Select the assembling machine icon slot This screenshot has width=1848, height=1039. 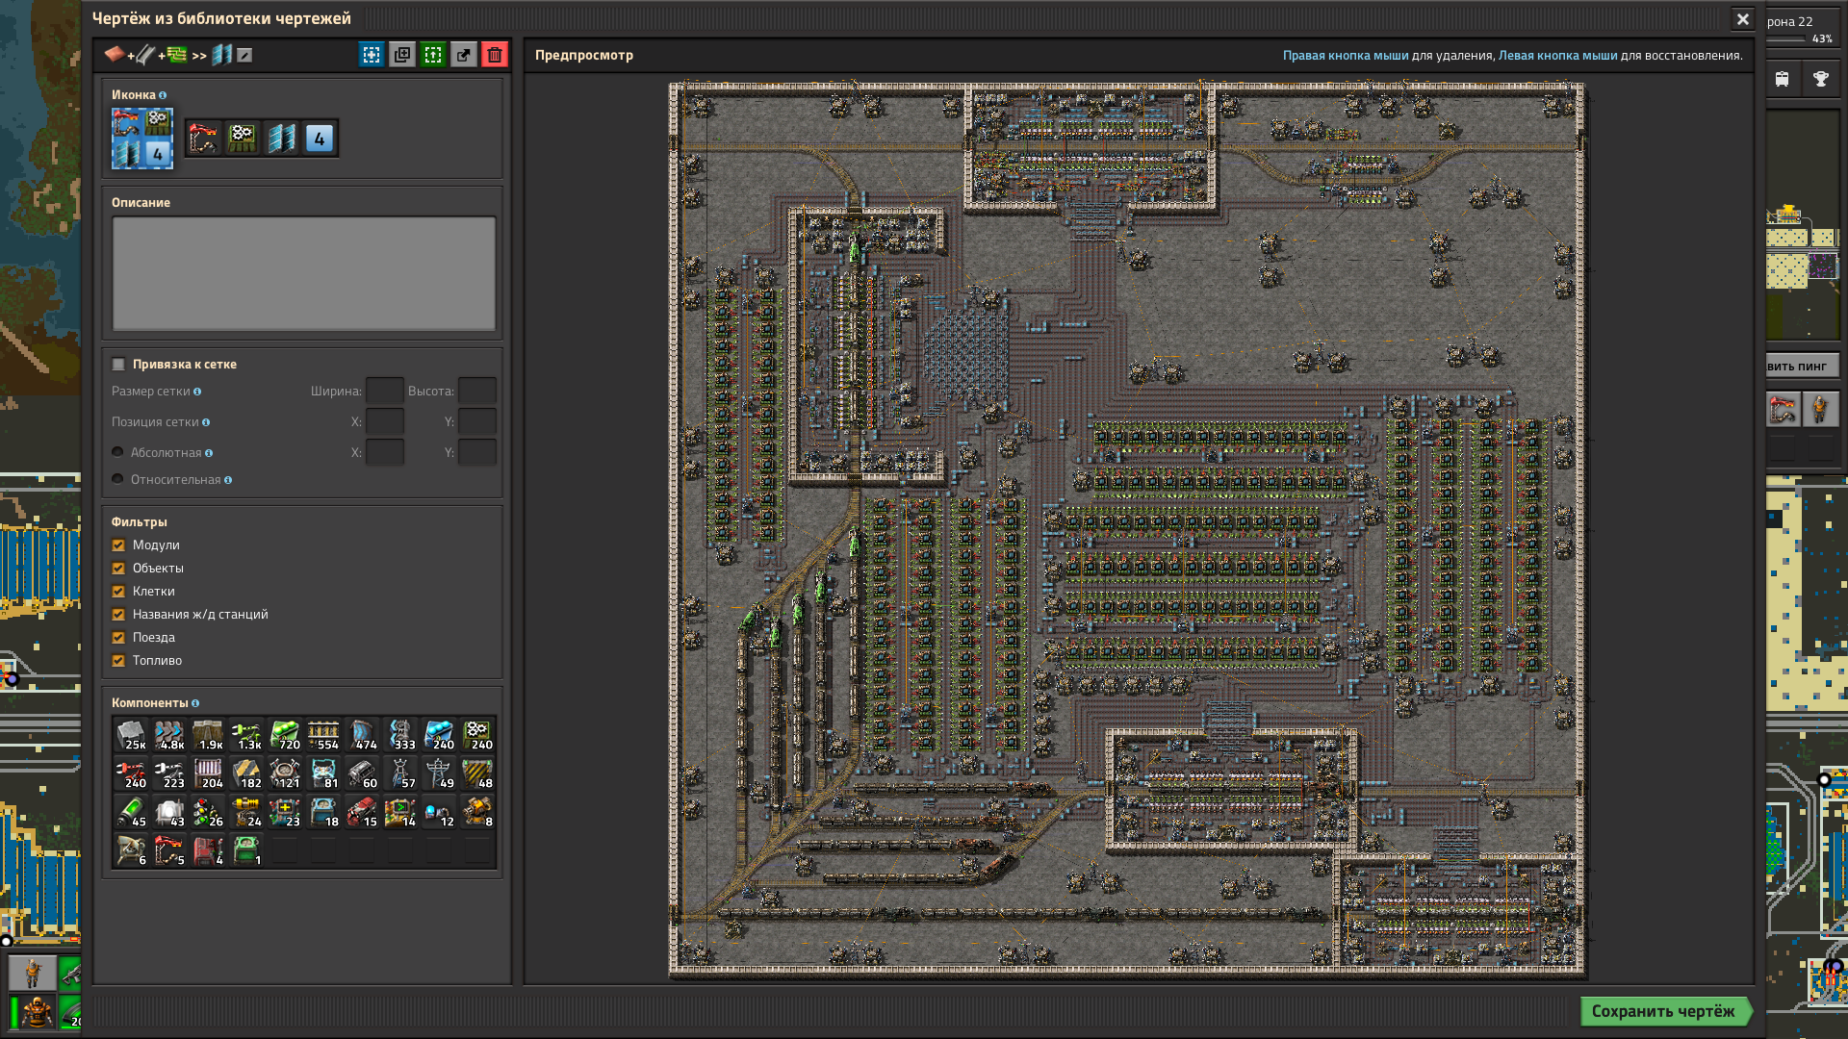point(243,139)
